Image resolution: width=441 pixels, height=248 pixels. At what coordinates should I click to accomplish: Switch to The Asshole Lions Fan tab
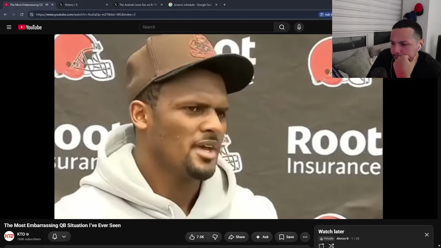(138, 5)
